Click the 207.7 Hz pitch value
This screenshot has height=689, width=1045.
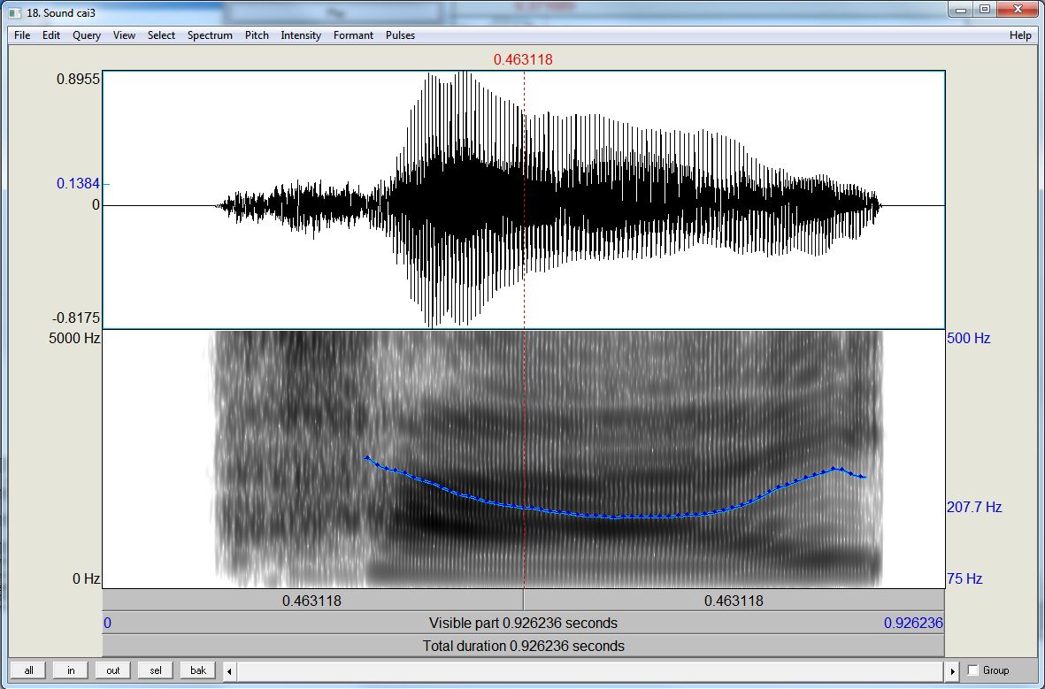pos(973,507)
